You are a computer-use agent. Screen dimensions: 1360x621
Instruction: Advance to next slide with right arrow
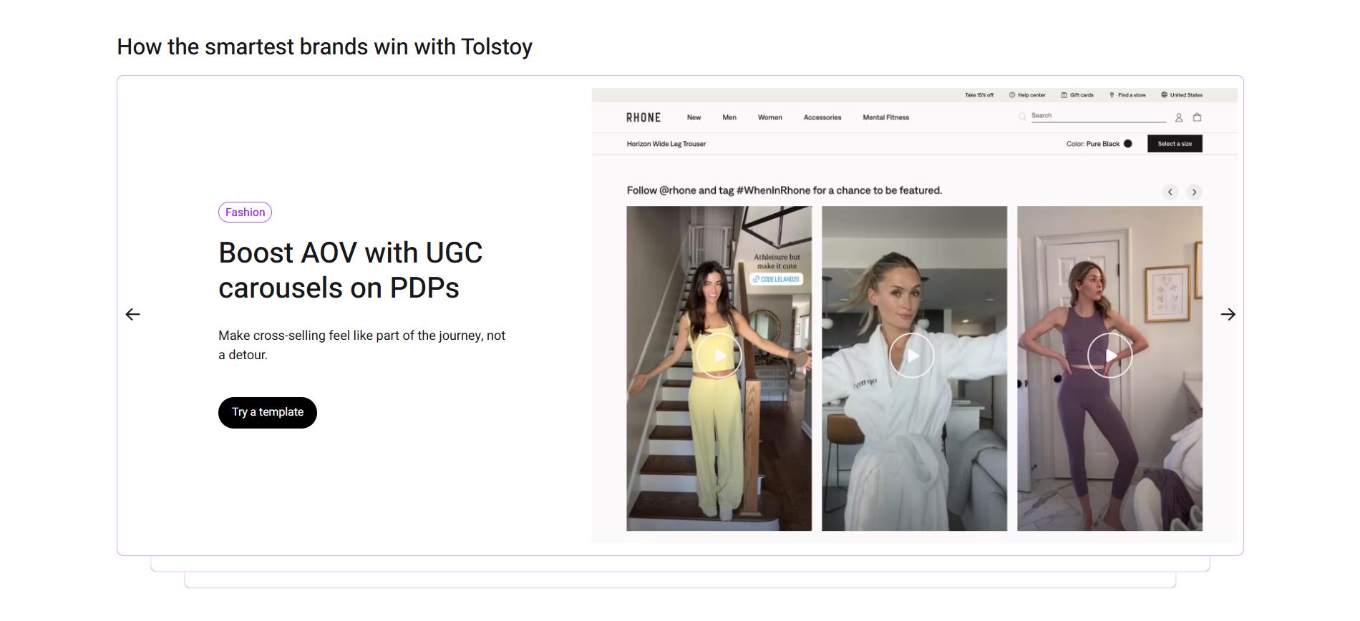1228,314
